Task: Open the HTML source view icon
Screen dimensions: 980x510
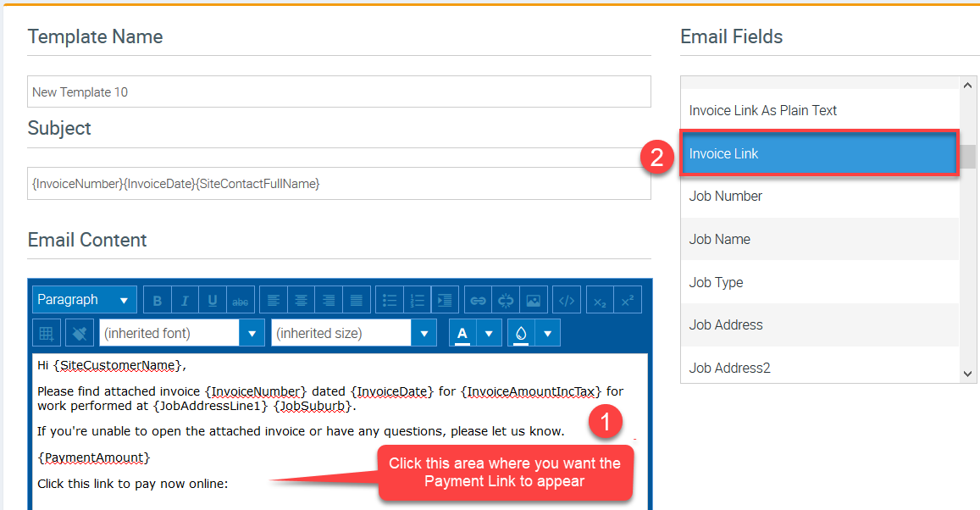Action: tap(568, 300)
